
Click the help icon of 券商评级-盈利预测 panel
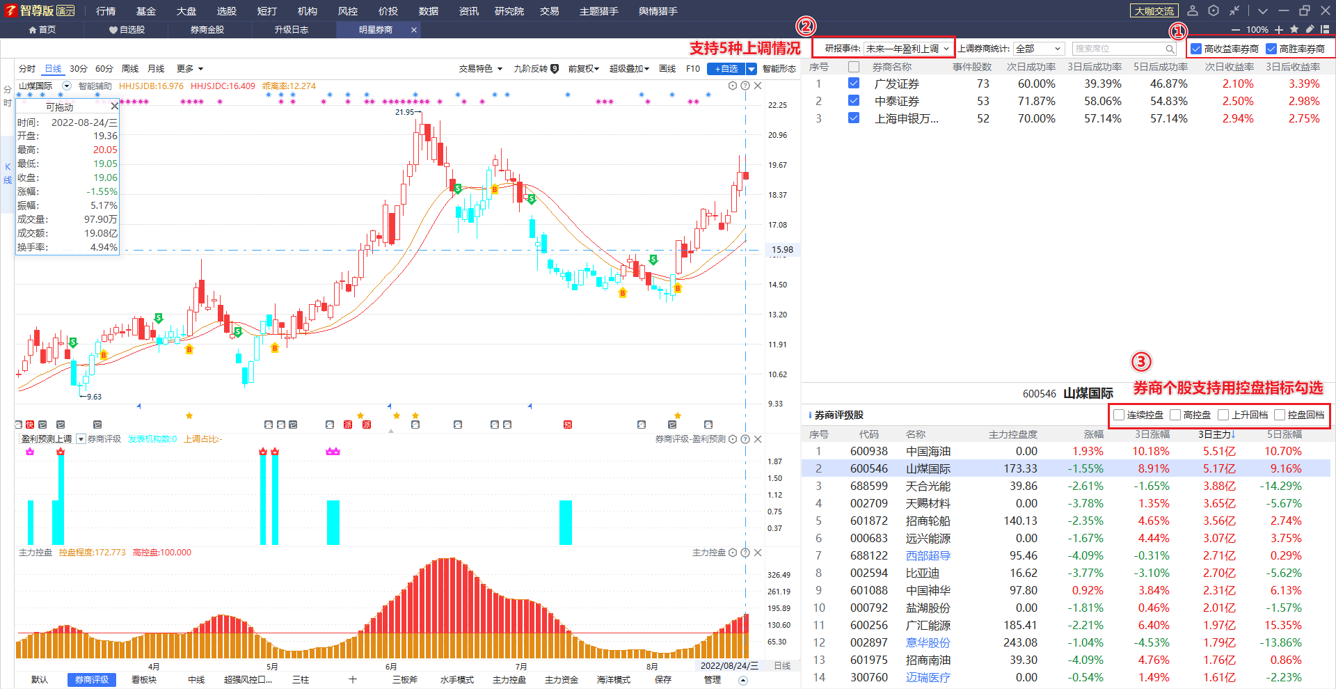pos(745,439)
